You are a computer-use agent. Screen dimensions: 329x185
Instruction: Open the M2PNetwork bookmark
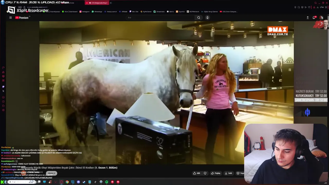tap(193, 12)
